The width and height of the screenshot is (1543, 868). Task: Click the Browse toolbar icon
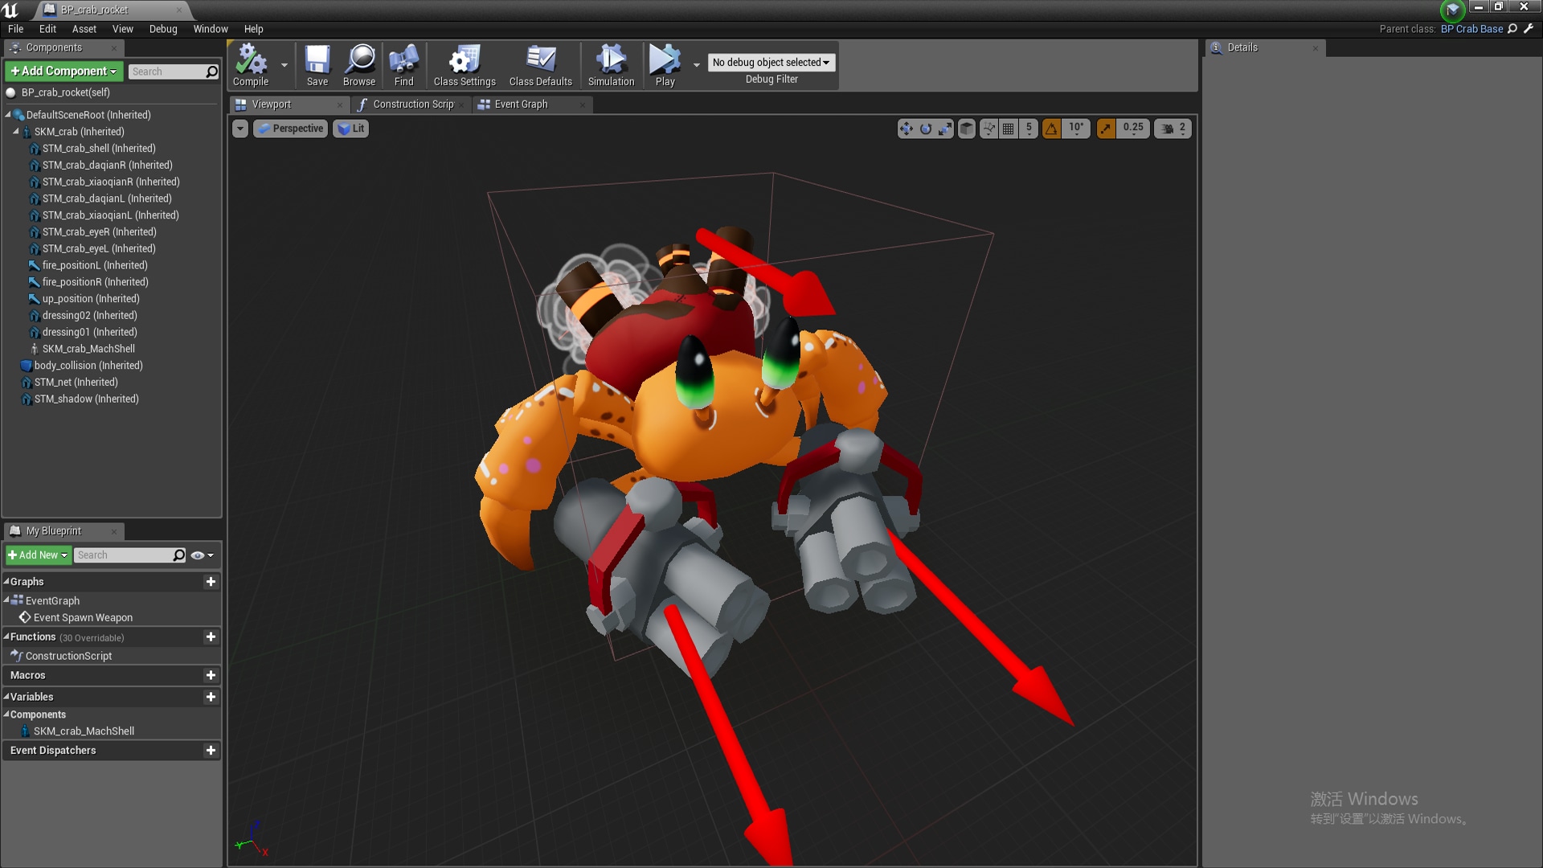pyautogui.click(x=358, y=64)
